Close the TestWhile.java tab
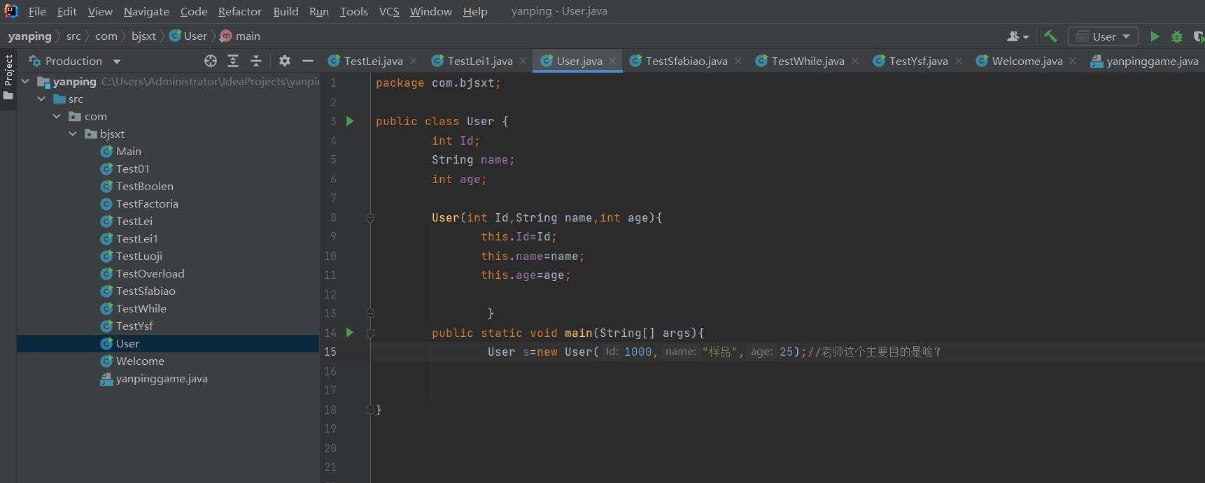The height and width of the screenshot is (483, 1205). [x=855, y=61]
